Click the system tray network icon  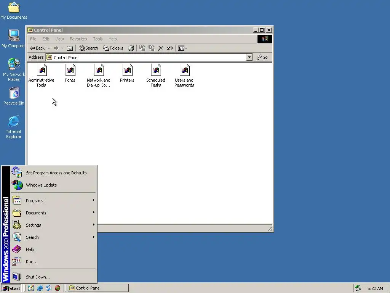pyautogui.click(x=358, y=288)
